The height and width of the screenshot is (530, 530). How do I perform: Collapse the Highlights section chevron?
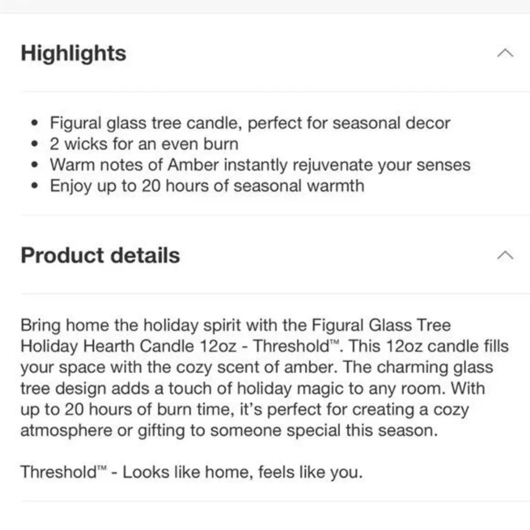505,53
